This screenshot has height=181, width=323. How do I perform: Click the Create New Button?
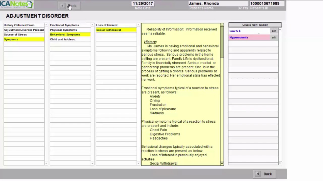point(255,25)
